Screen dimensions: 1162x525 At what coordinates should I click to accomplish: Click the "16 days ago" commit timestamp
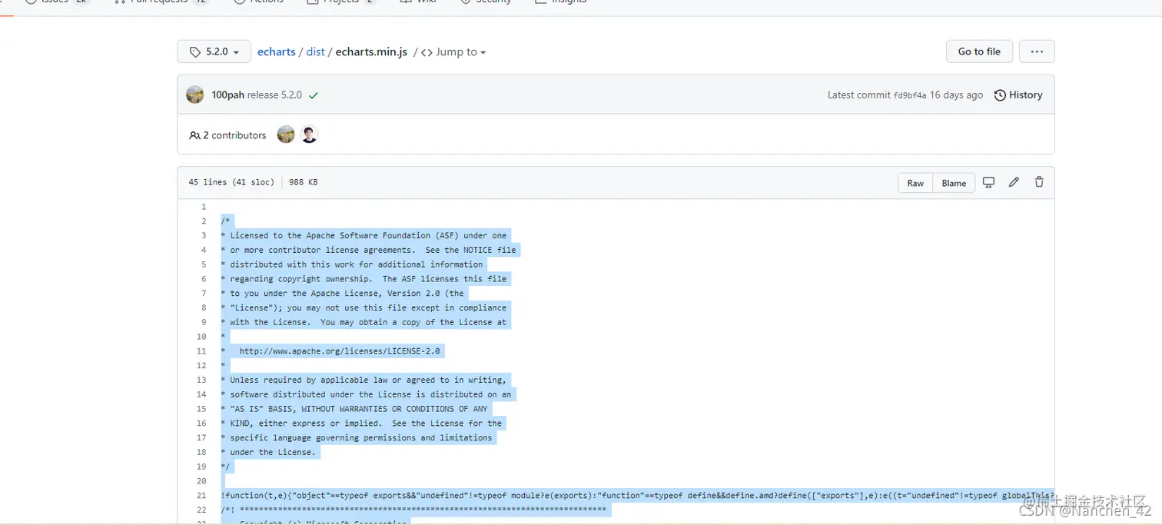click(x=956, y=95)
